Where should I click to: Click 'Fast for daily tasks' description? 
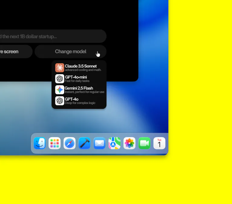(x=77, y=81)
